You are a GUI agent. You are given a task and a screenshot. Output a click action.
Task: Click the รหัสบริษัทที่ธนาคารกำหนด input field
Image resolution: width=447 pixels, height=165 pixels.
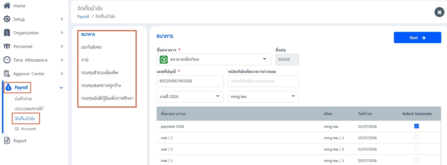pos(263,81)
